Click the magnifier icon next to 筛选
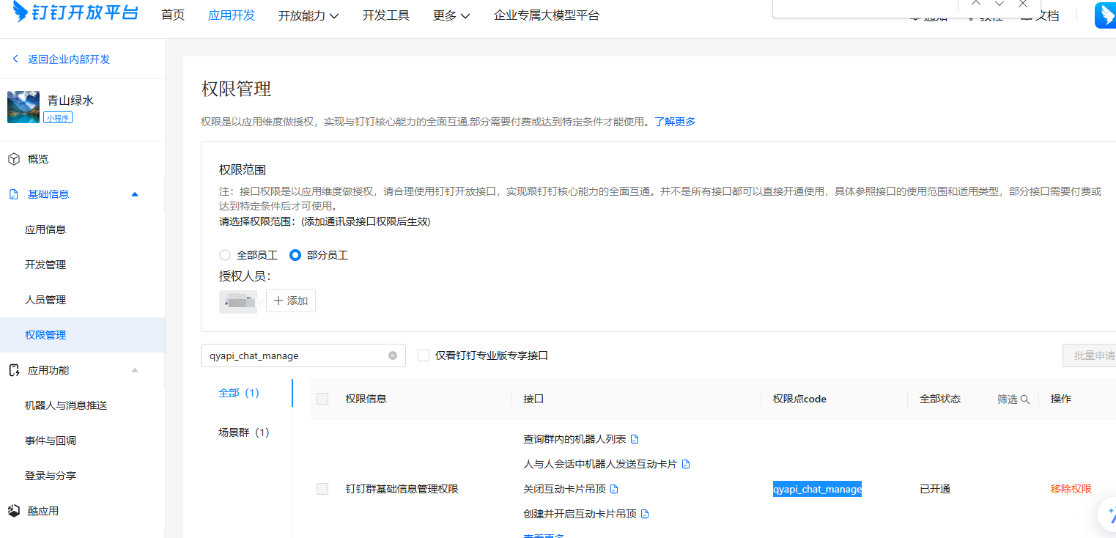 pyautogui.click(x=1025, y=399)
